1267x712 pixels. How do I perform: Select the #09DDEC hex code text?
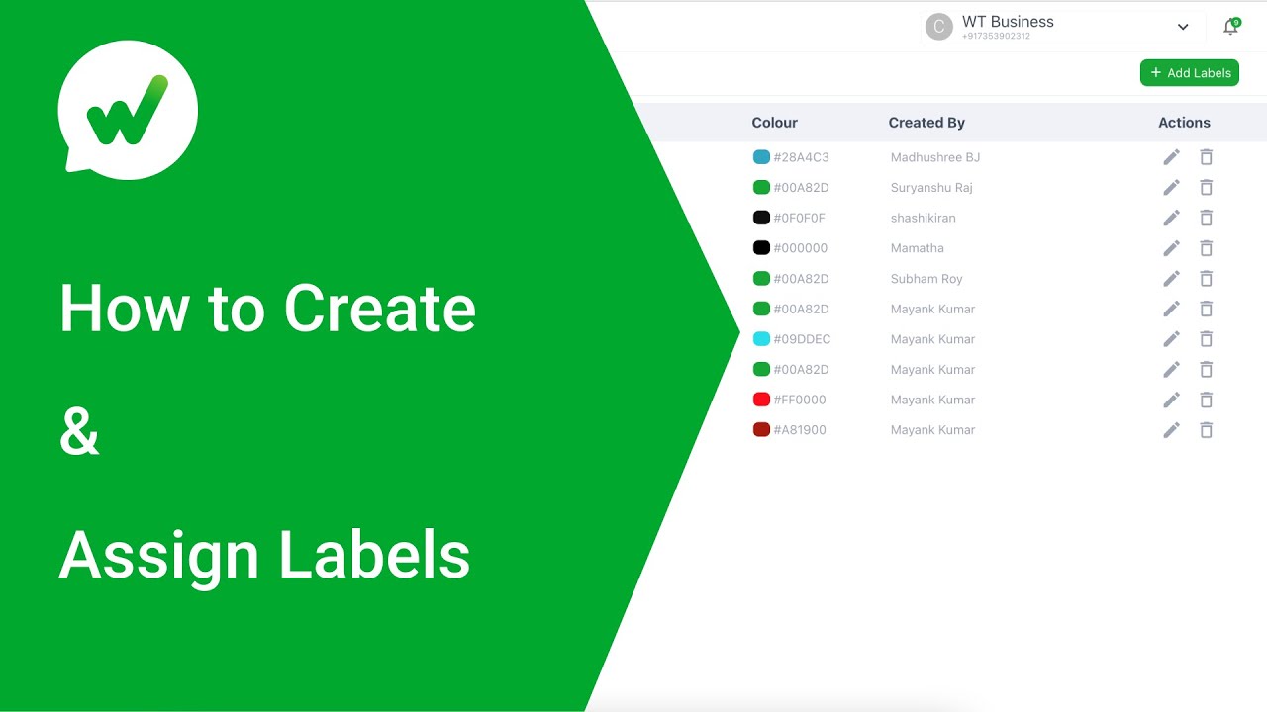click(x=802, y=339)
